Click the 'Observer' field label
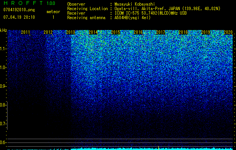 click(76, 4)
